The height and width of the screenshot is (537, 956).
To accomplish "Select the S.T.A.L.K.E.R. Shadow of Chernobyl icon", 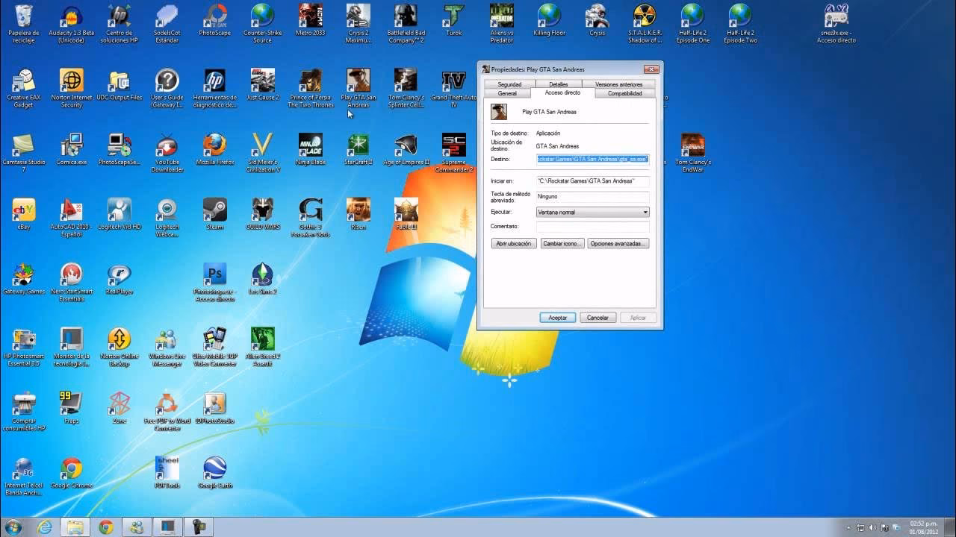I will pos(645,22).
